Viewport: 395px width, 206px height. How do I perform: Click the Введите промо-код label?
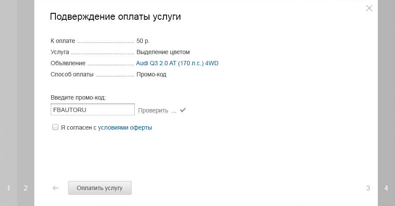click(x=78, y=97)
